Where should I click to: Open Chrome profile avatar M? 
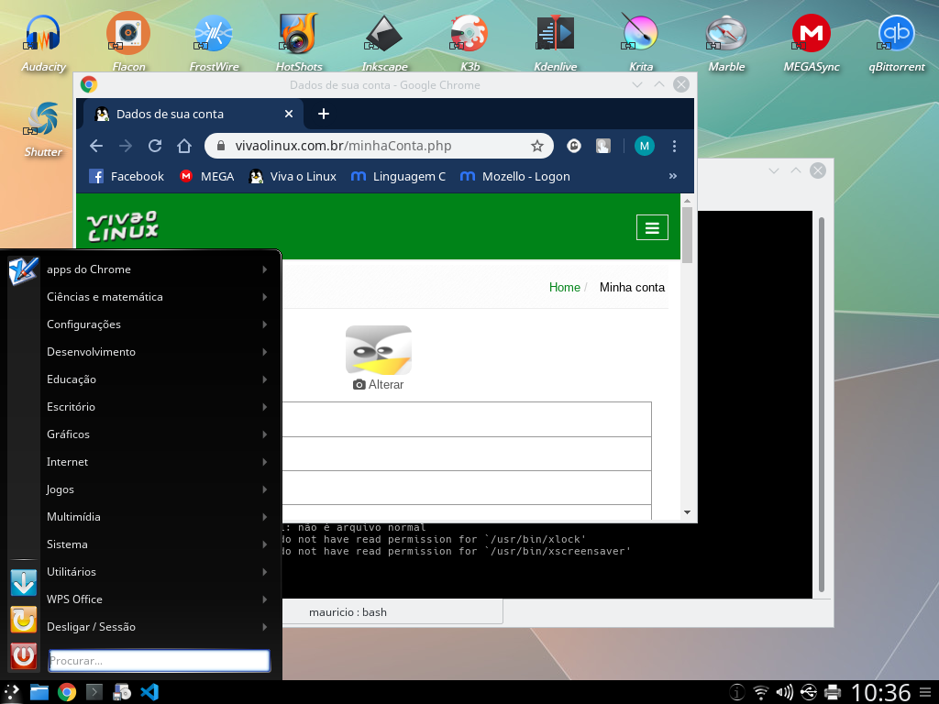[x=645, y=146]
